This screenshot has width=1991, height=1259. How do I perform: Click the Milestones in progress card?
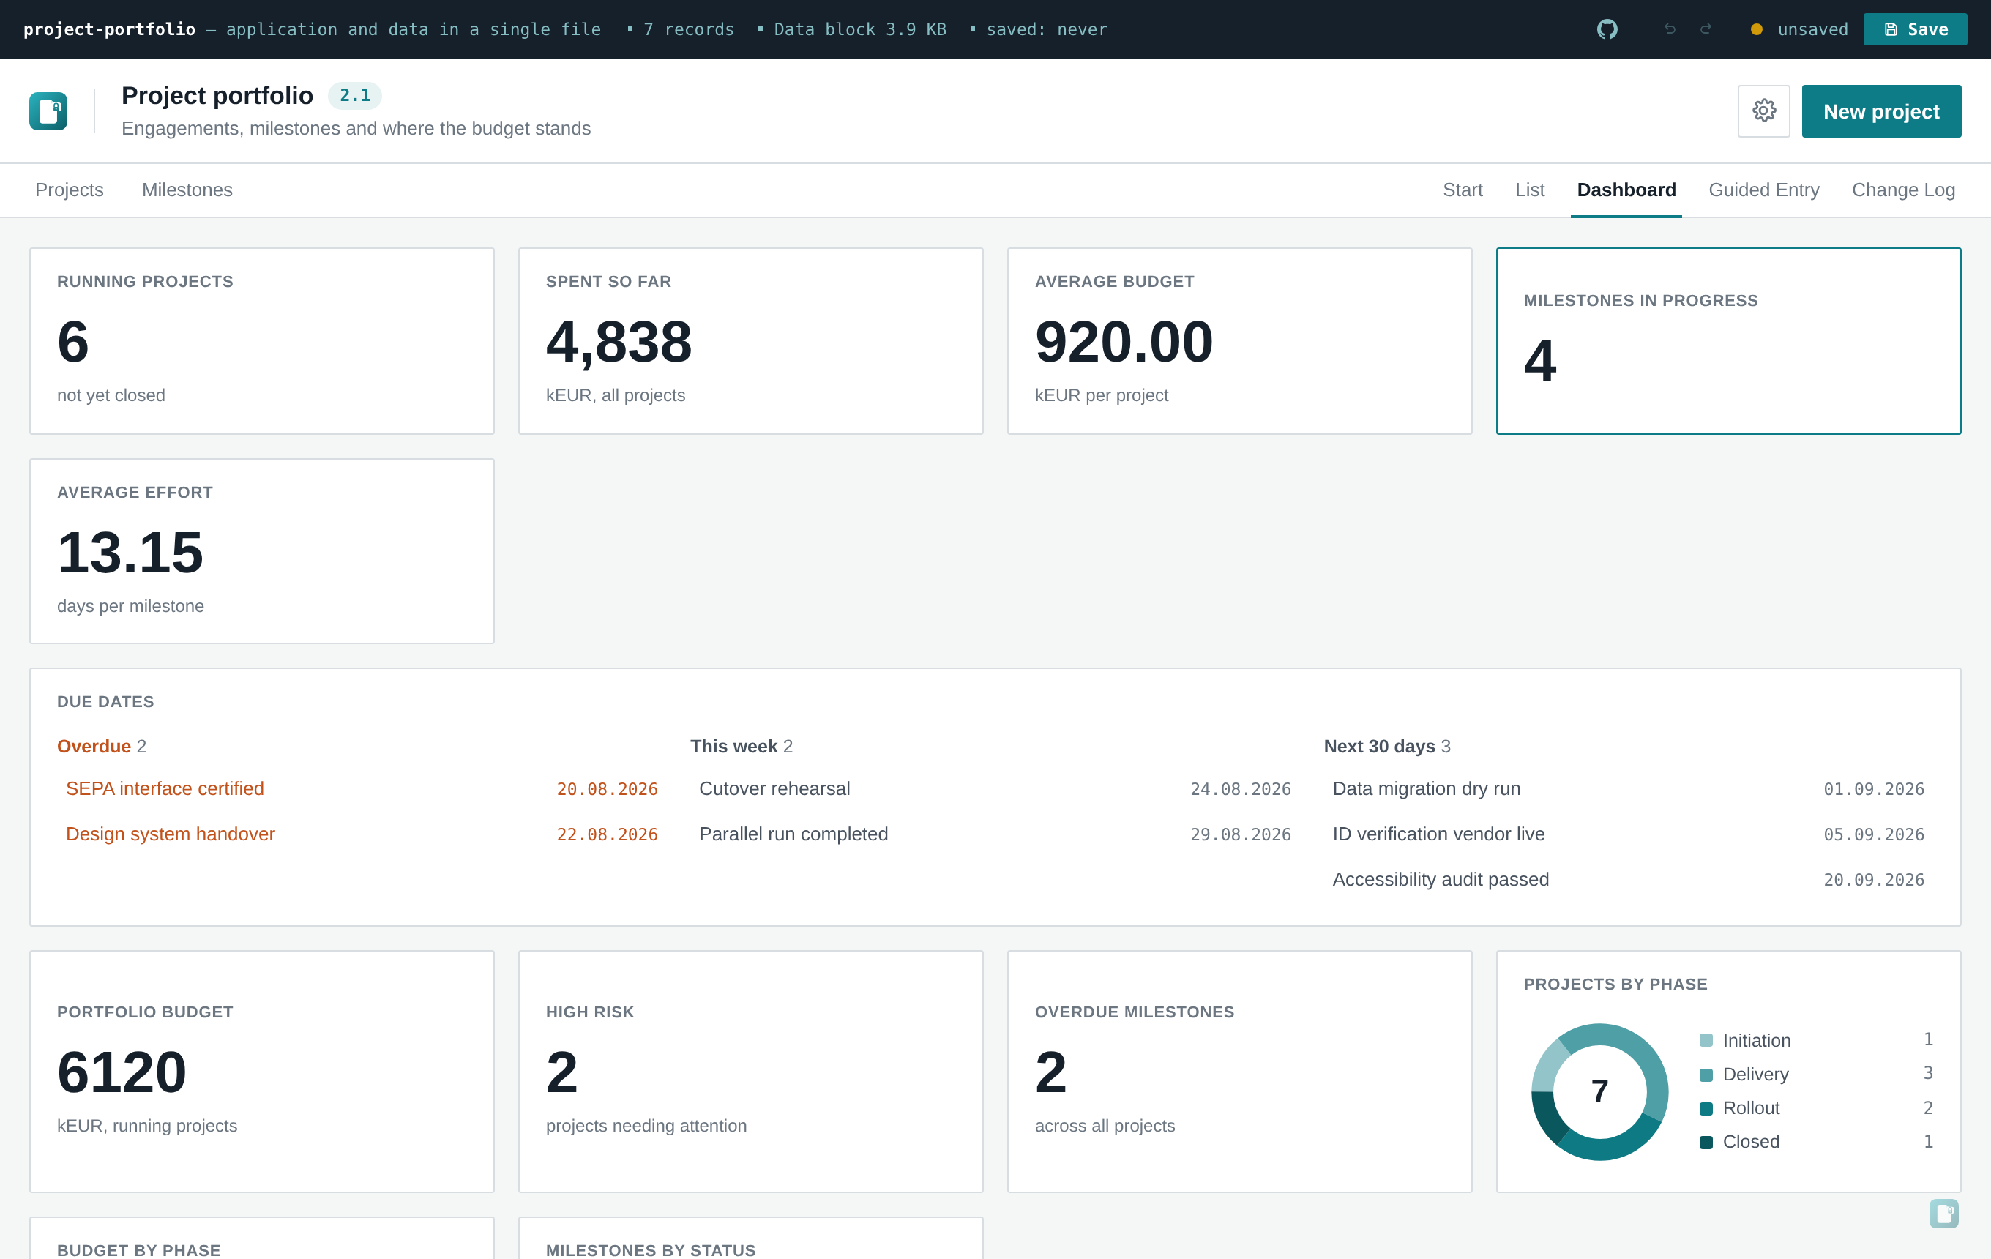tap(1728, 340)
